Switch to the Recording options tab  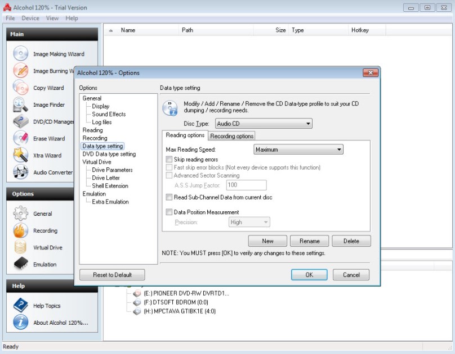(231, 136)
